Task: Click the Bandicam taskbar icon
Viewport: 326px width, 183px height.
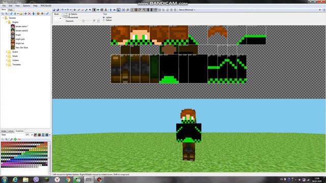Action: click(99, 179)
